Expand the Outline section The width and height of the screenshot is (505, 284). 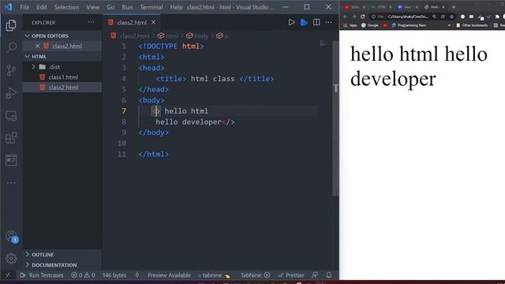(x=28, y=254)
